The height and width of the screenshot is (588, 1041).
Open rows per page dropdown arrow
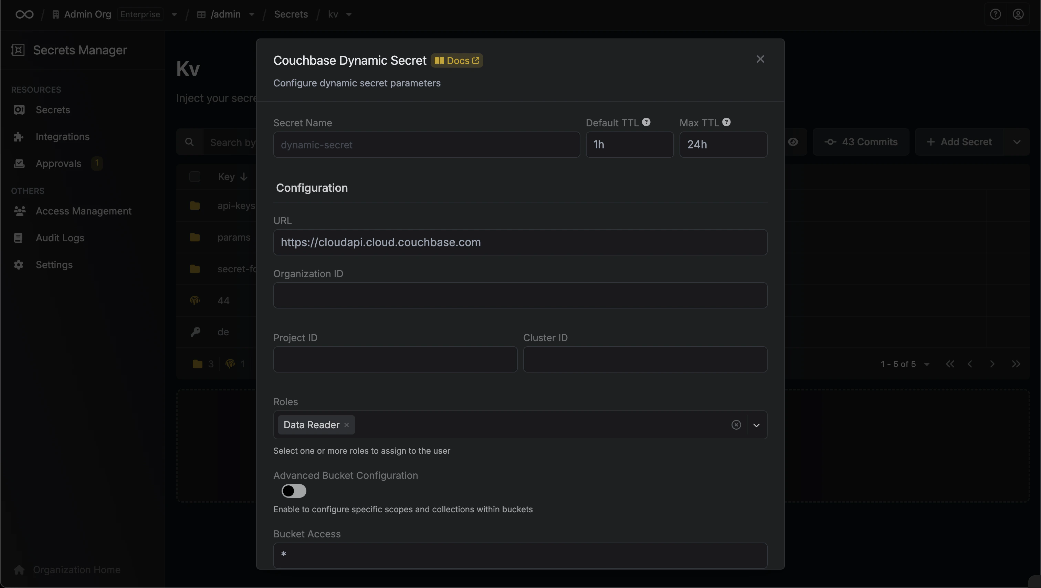pyautogui.click(x=927, y=364)
